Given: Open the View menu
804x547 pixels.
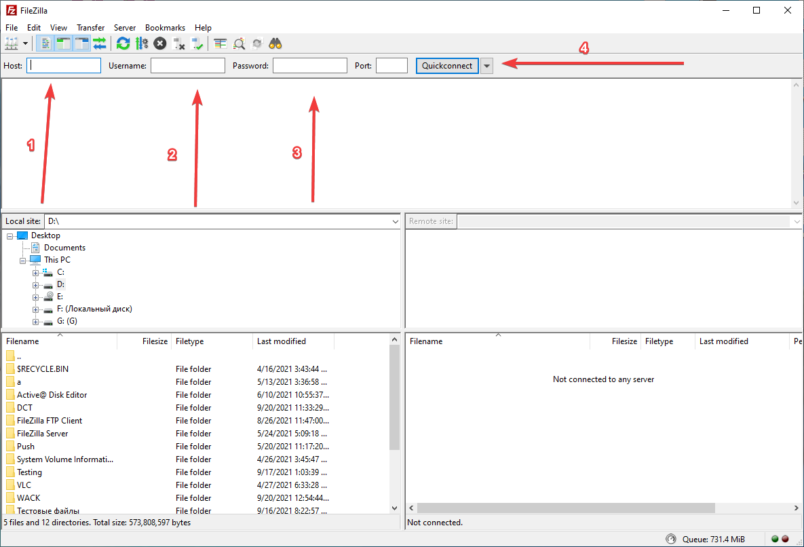Looking at the screenshot, I should 58,28.
